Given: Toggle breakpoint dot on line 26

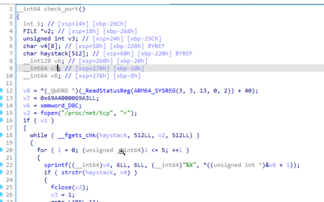Looking at the screenshot, I should (x=1, y=194).
